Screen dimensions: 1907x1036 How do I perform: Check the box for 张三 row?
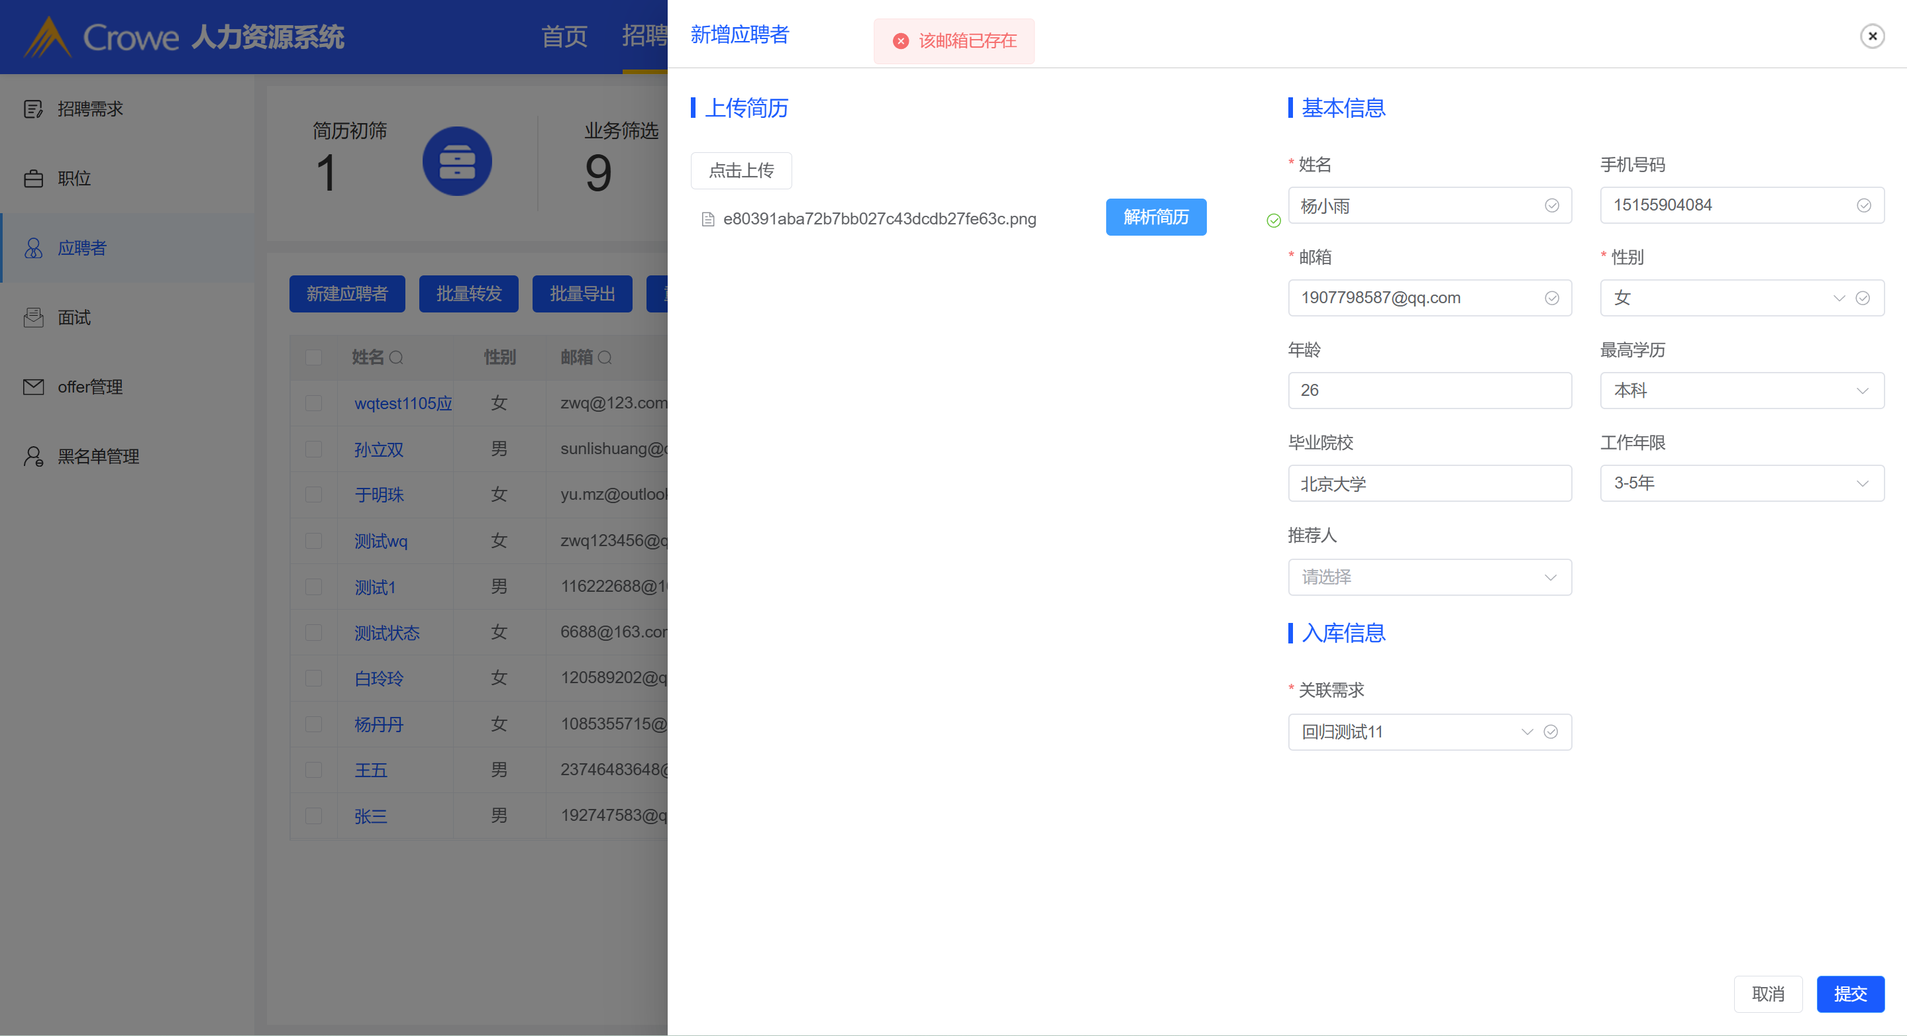(x=314, y=816)
